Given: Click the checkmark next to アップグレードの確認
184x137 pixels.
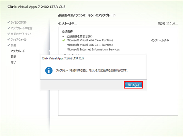Looking at the screenshot, I should (x=9, y=28).
